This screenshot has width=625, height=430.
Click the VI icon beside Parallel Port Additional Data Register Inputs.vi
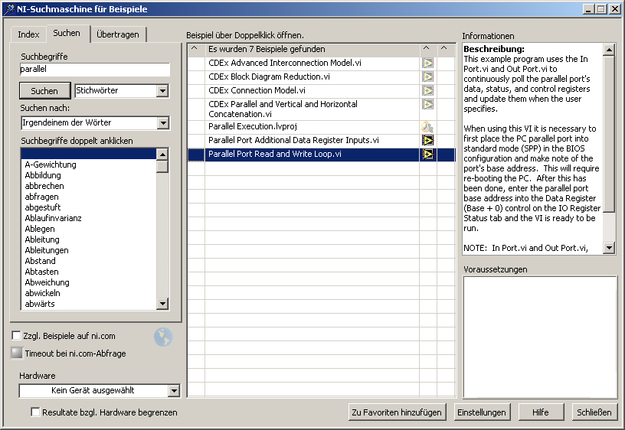[x=427, y=140]
